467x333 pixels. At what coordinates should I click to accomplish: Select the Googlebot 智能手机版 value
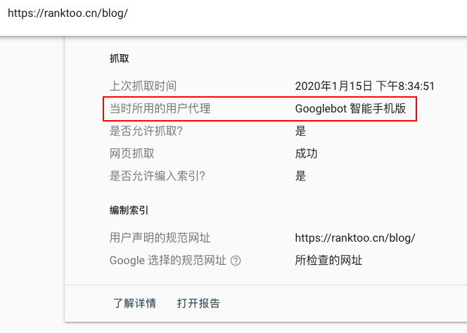click(x=350, y=109)
